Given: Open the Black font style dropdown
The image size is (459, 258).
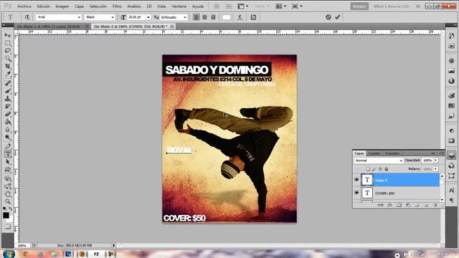Looking at the screenshot, I should tap(113, 17).
